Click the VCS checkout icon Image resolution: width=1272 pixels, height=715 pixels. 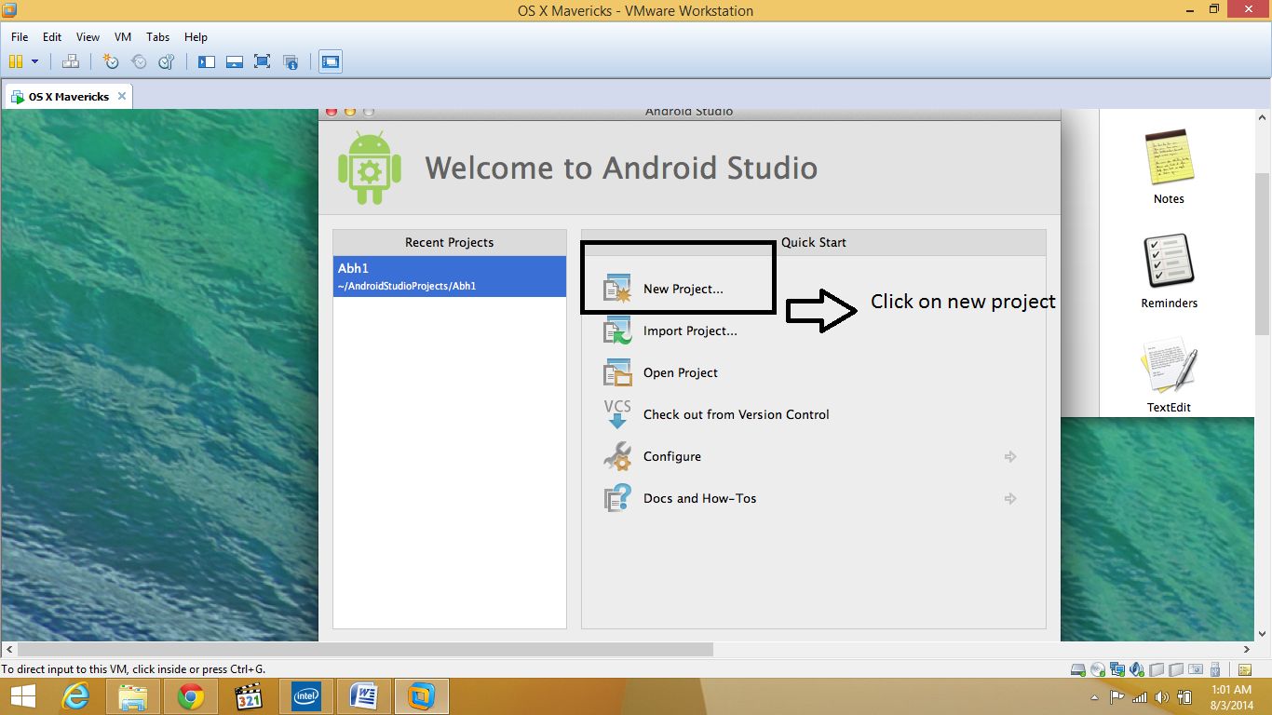tap(617, 414)
